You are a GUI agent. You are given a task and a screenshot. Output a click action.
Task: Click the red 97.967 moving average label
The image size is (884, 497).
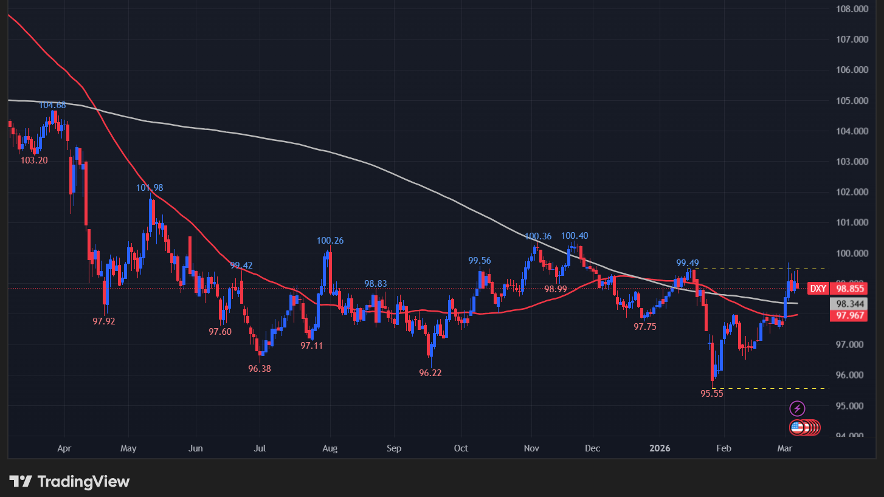coord(851,315)
